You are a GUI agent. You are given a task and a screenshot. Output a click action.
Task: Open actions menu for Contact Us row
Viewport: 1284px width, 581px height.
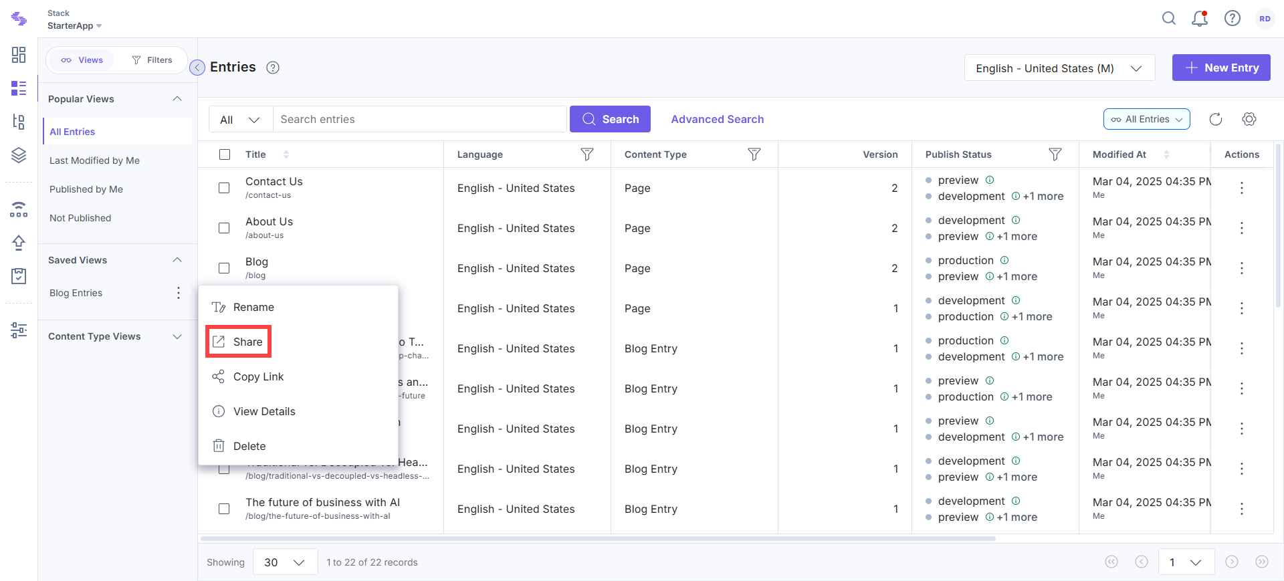click(x=1242, y=188)
